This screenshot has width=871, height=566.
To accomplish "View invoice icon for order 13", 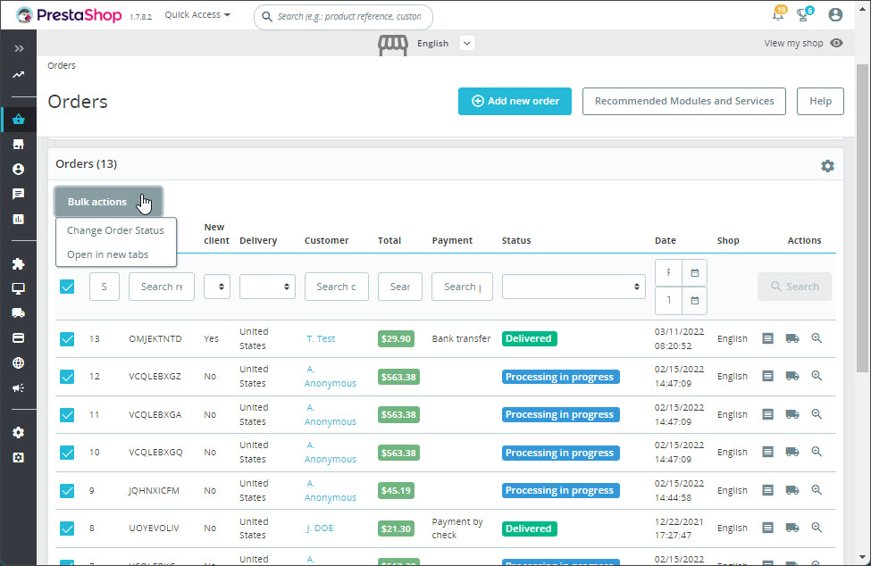I will click(767, 338).
